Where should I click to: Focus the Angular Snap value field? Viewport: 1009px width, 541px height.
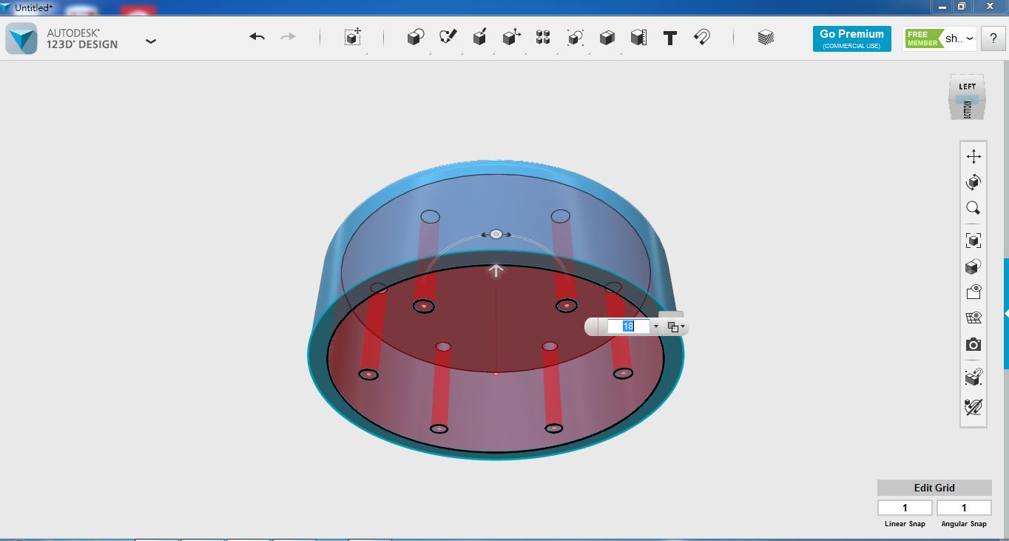[964, 508]
